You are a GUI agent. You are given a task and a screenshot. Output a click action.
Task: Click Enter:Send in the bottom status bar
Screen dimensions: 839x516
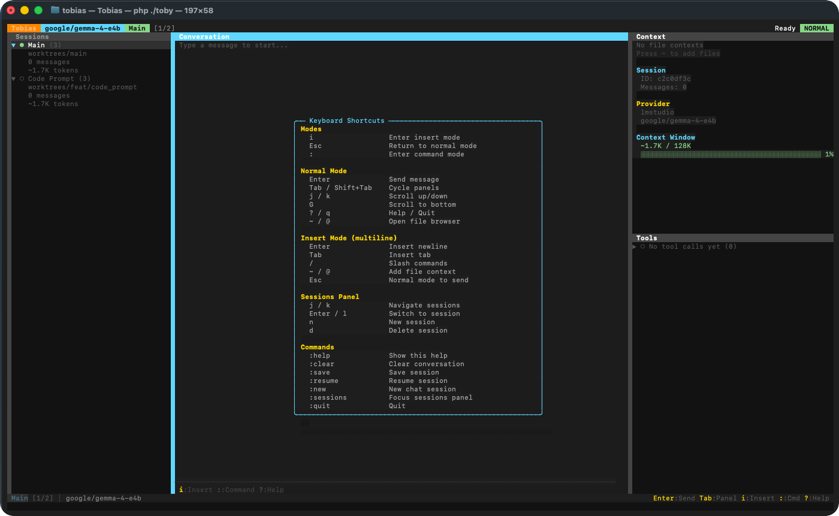pos(674,498)
